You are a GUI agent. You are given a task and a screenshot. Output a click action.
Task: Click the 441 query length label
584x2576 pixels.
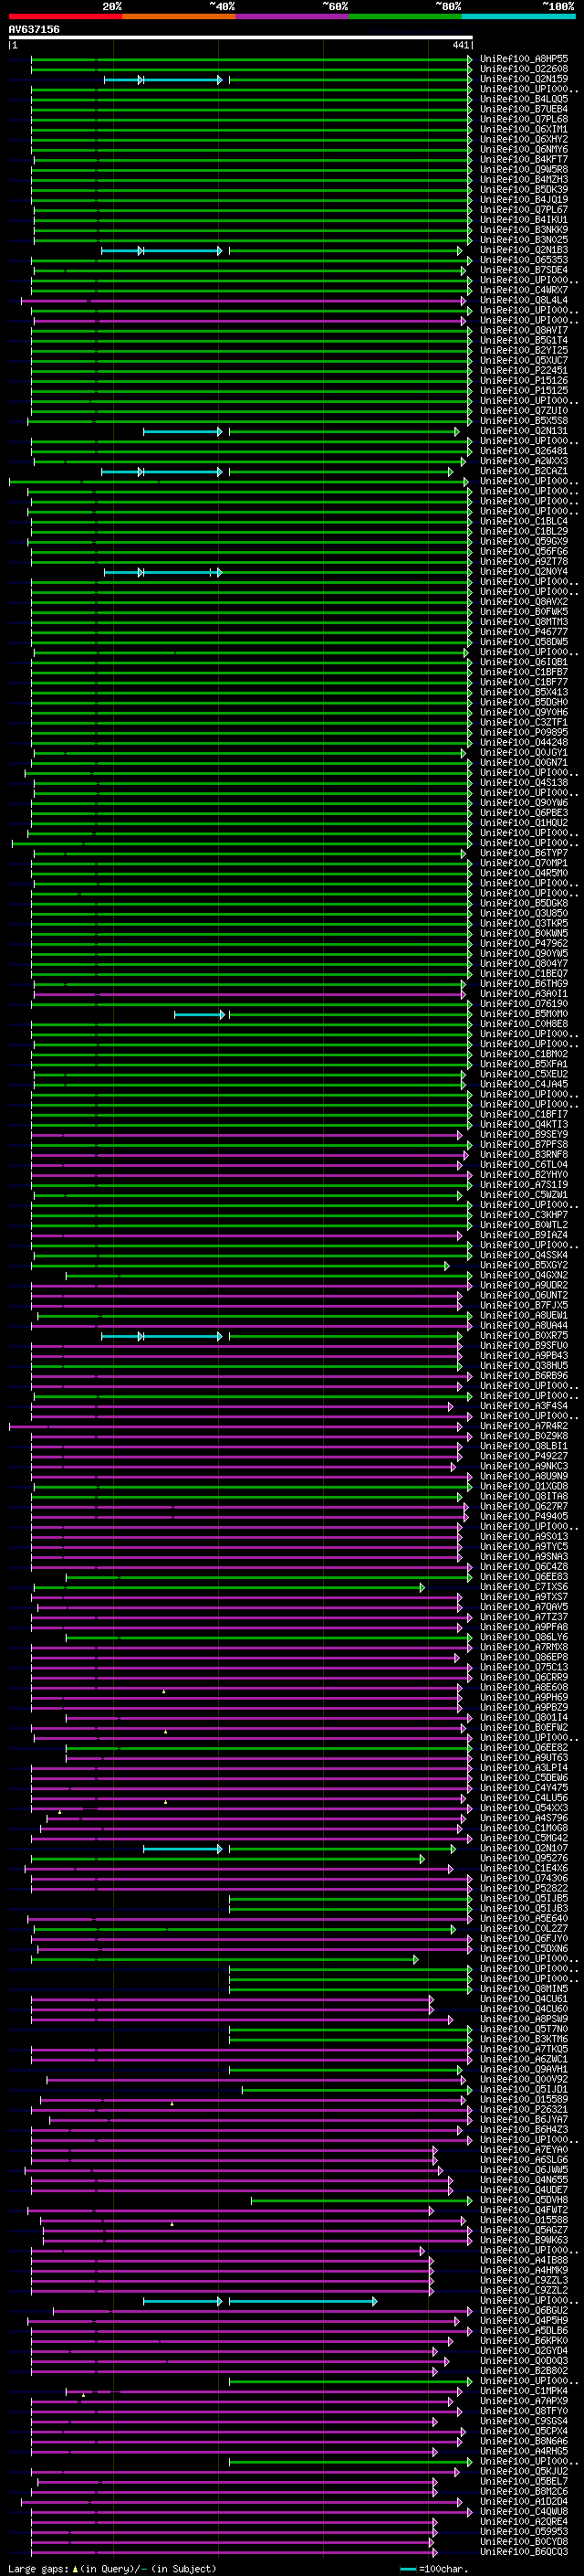(x=460, y=45)
